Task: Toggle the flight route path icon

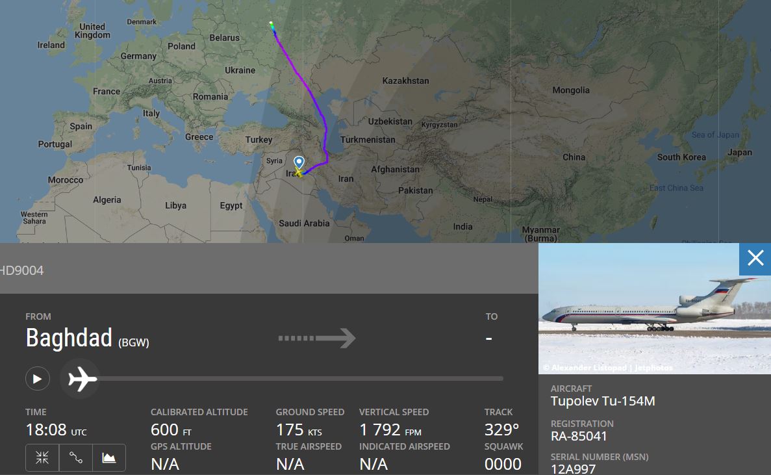Action: coord(75,457)
